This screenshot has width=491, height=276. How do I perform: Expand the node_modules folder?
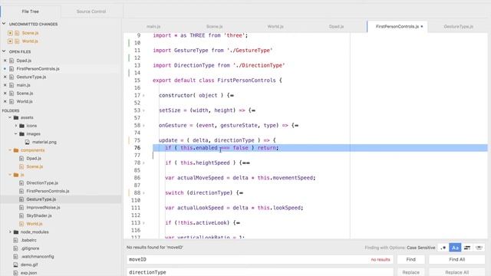coord(10,232)
